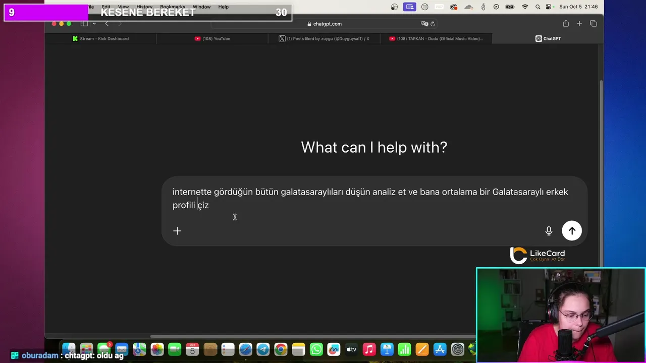Viewport: 646px width, 363px height.
Task: Send the ChatGPT prompt with the arrow button
Action: (x=572, y=231)
